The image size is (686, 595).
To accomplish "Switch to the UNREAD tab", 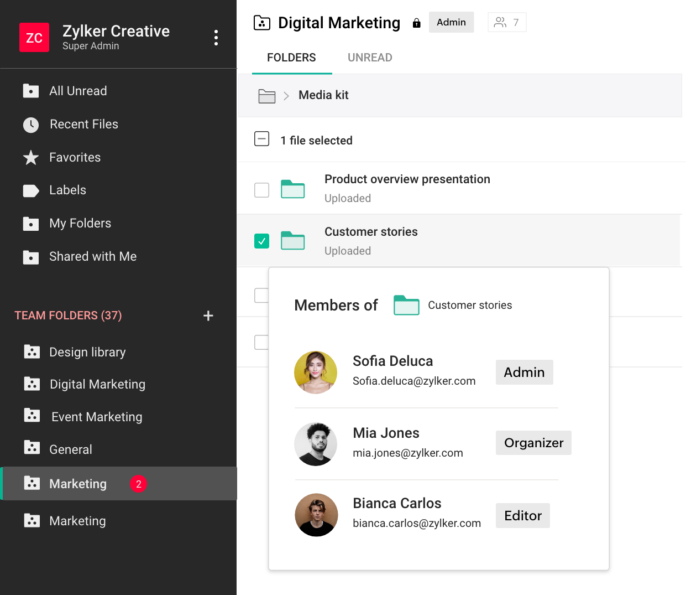I will coord(370,58).
